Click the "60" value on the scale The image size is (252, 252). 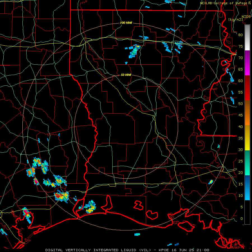[241, 81]
